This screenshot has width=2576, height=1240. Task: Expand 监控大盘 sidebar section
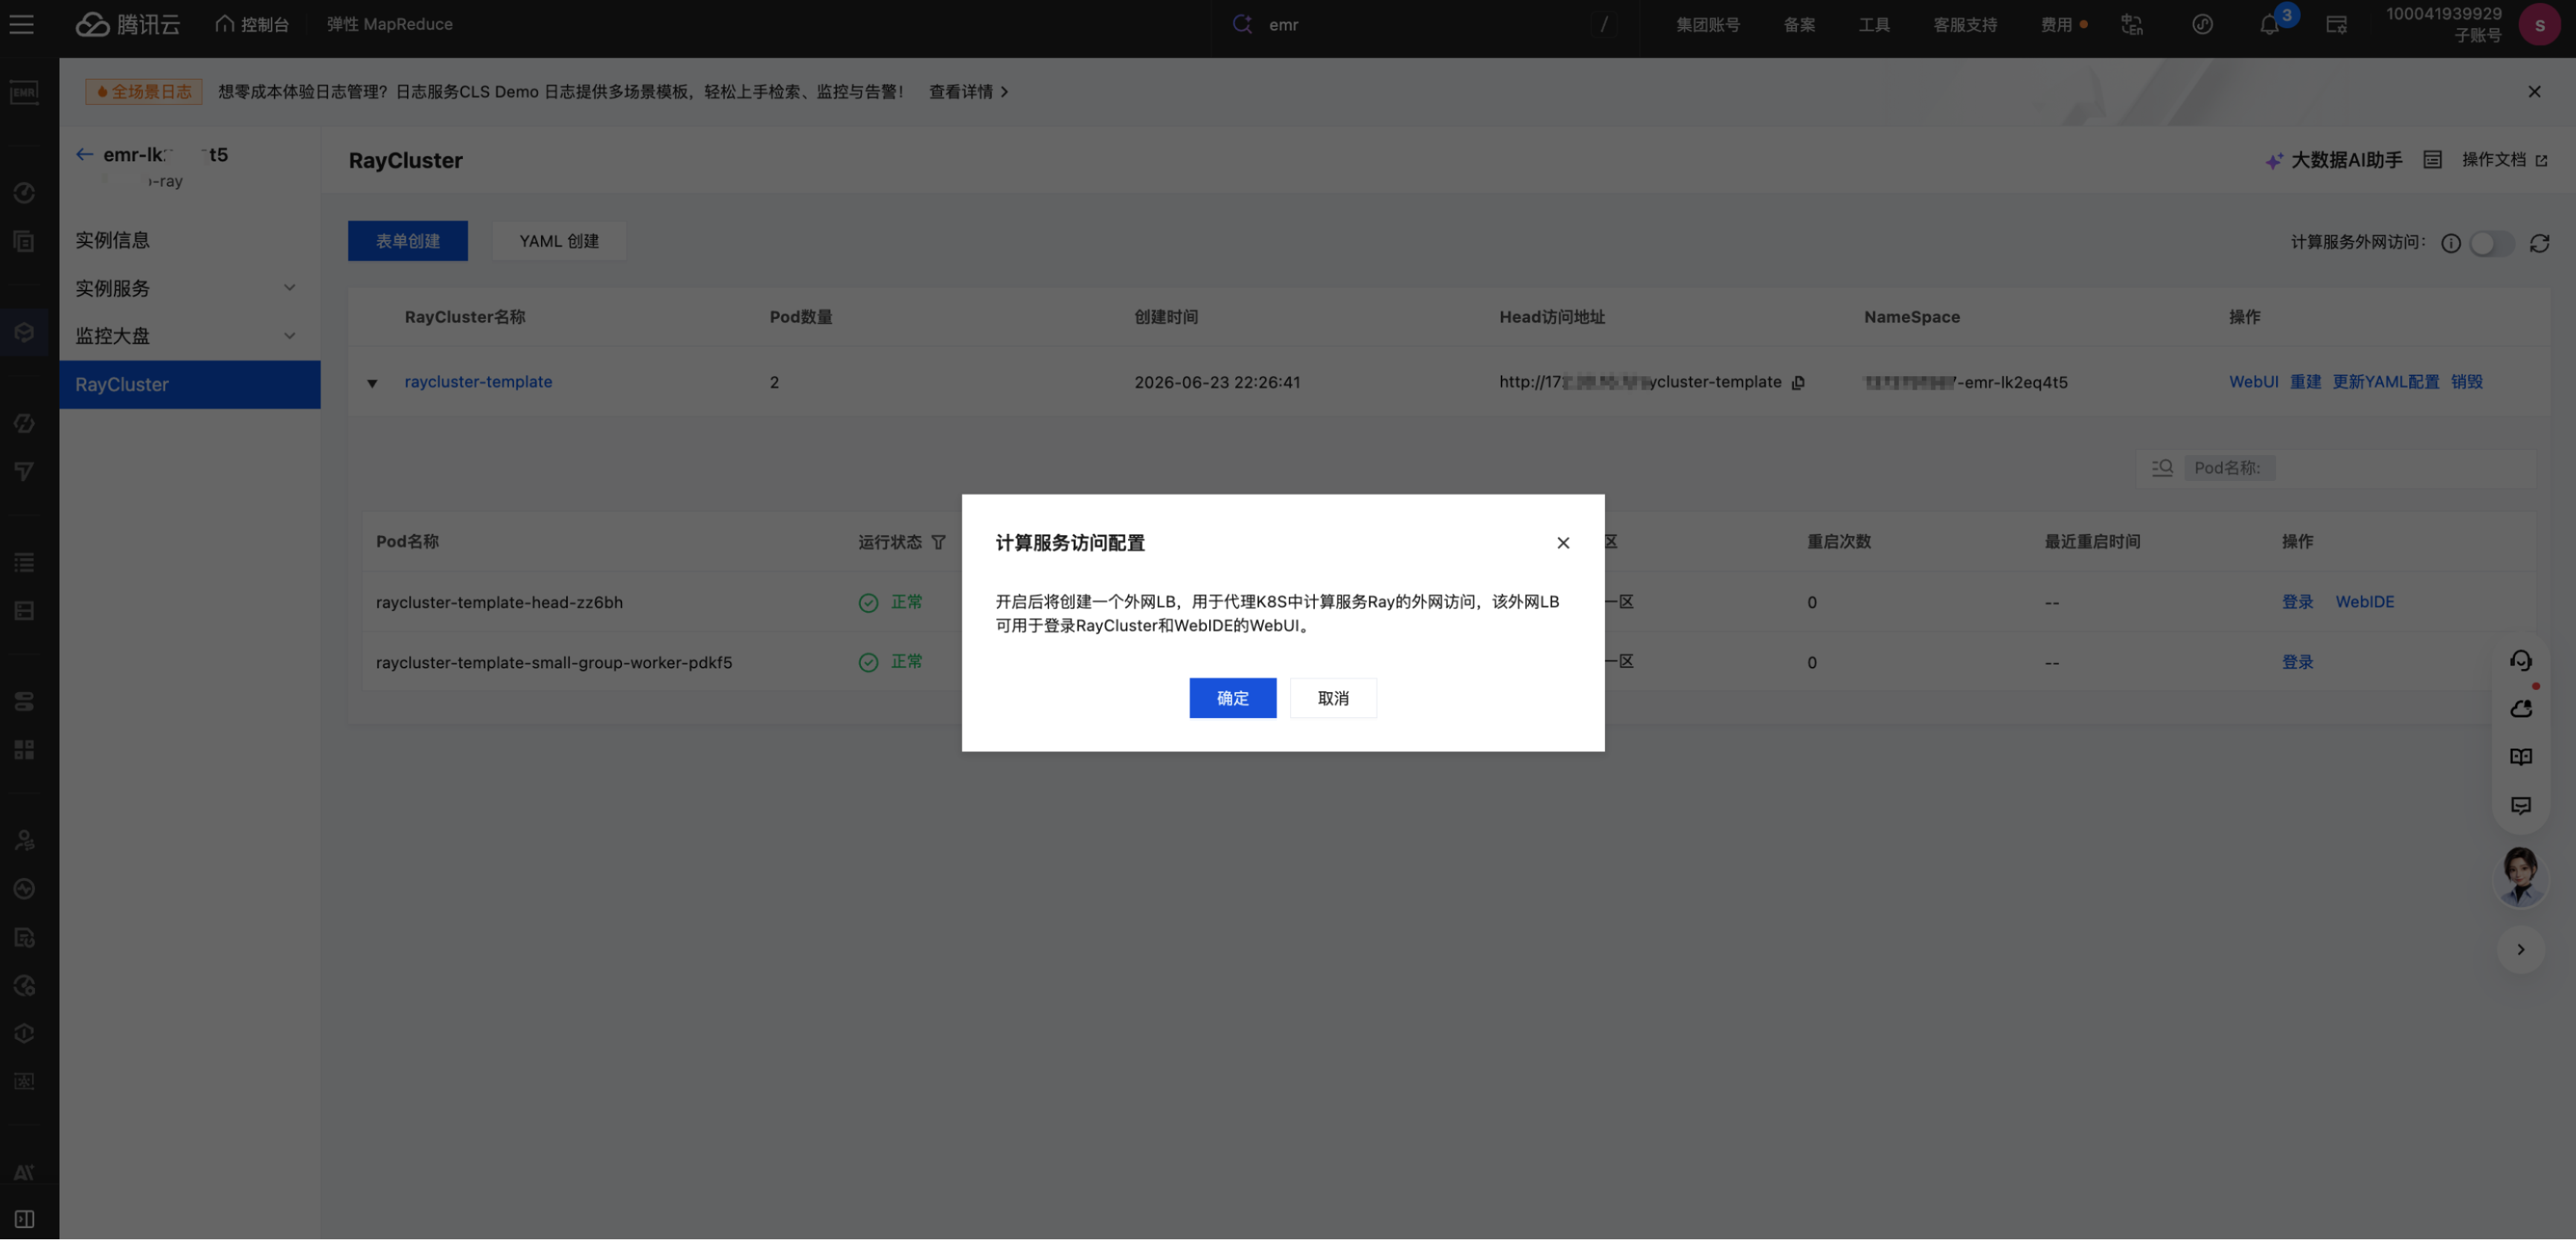pos(190,336)
